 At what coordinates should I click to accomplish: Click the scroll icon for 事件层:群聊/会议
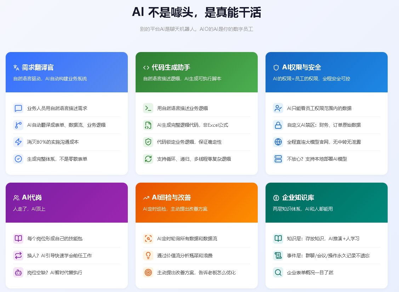pos(278,256)
